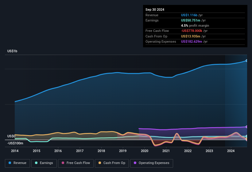Click the US$0 y-axis label
252x172 pixels.
click(11, 136)
